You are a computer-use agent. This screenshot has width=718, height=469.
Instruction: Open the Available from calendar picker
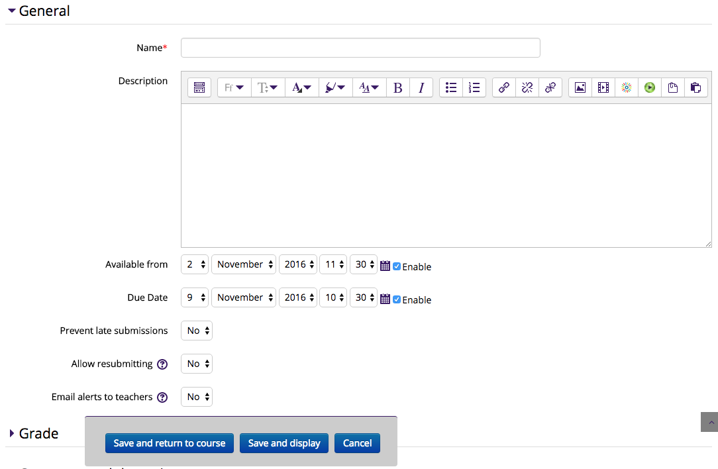385,266
